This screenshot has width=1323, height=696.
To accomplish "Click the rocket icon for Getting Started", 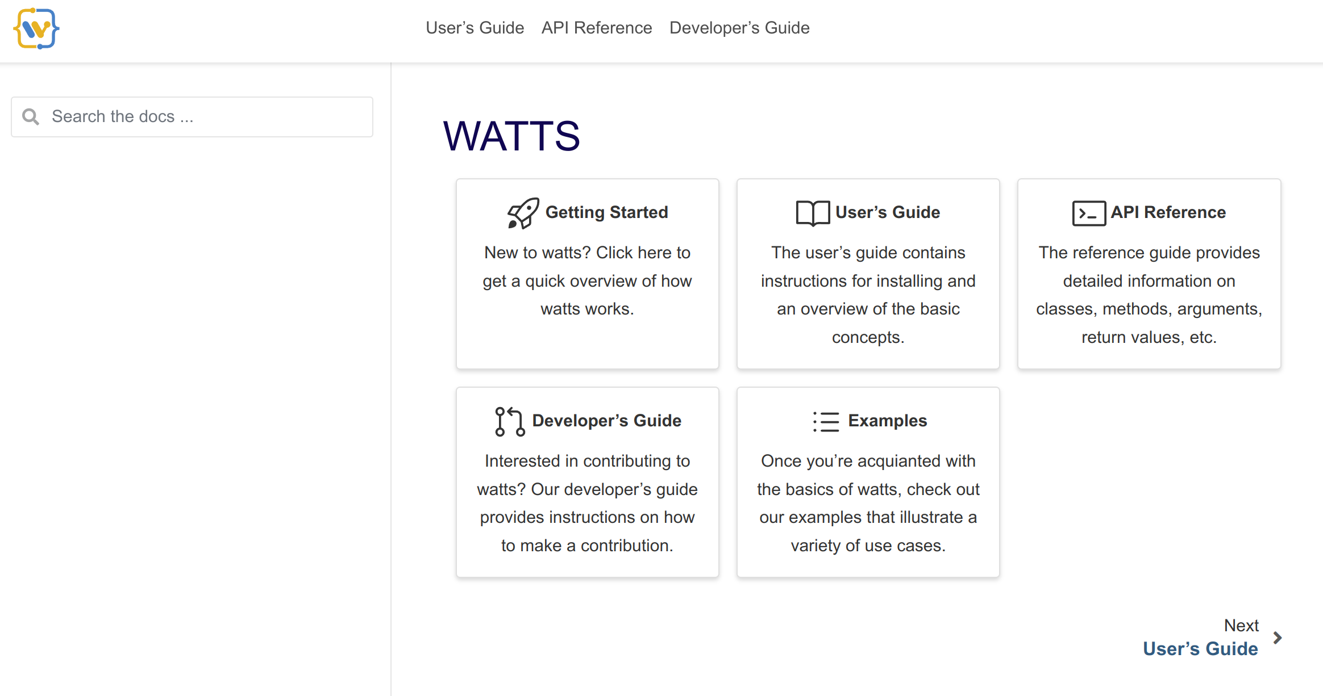I will point(523,213).
